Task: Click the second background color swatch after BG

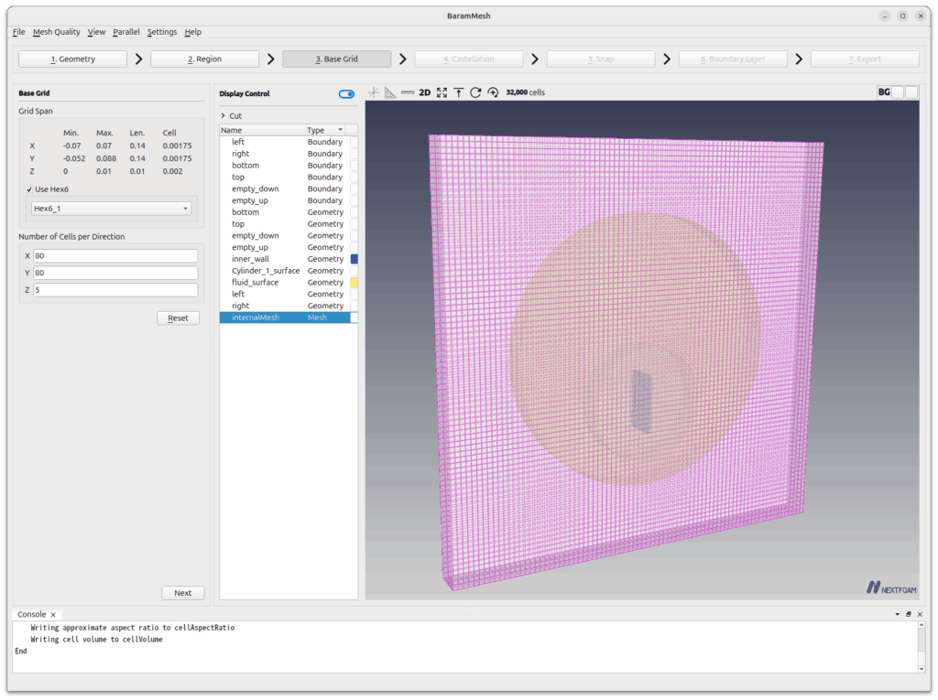Action: (x=911, y=92)
